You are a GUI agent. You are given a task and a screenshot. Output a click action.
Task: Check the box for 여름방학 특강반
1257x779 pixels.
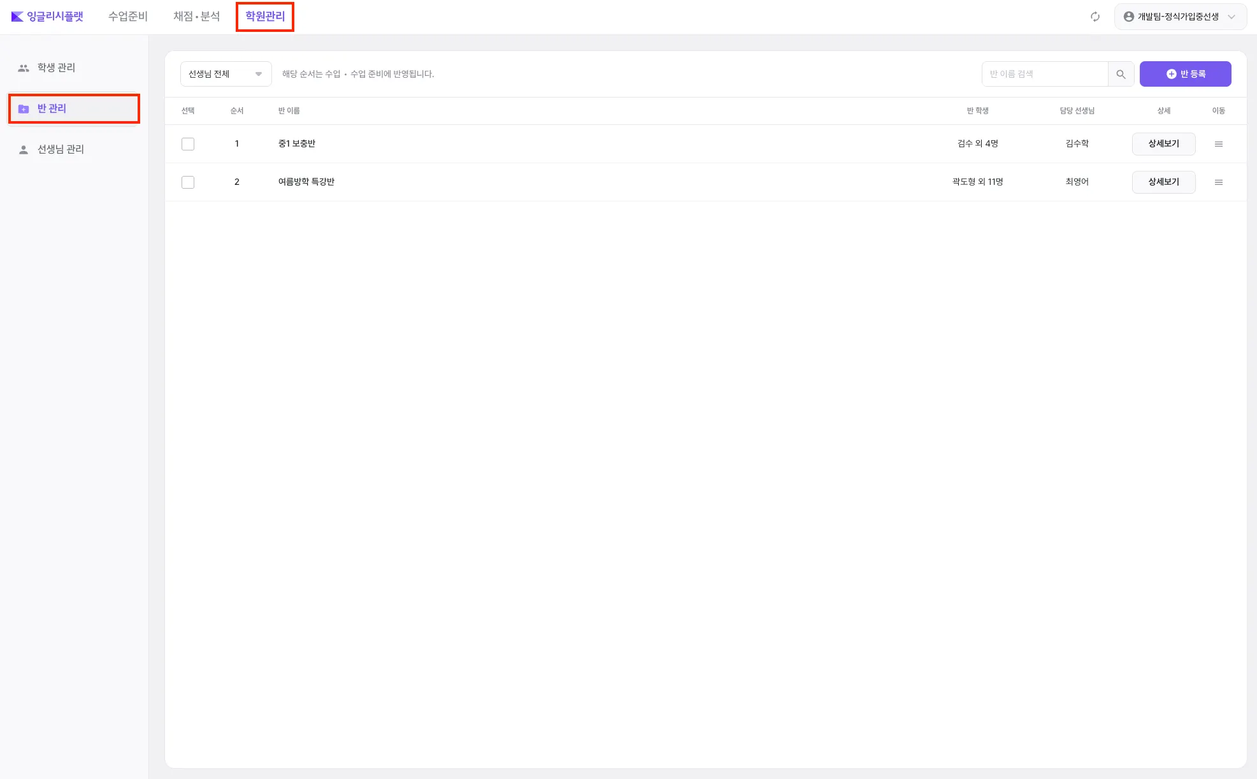[188, 182]
